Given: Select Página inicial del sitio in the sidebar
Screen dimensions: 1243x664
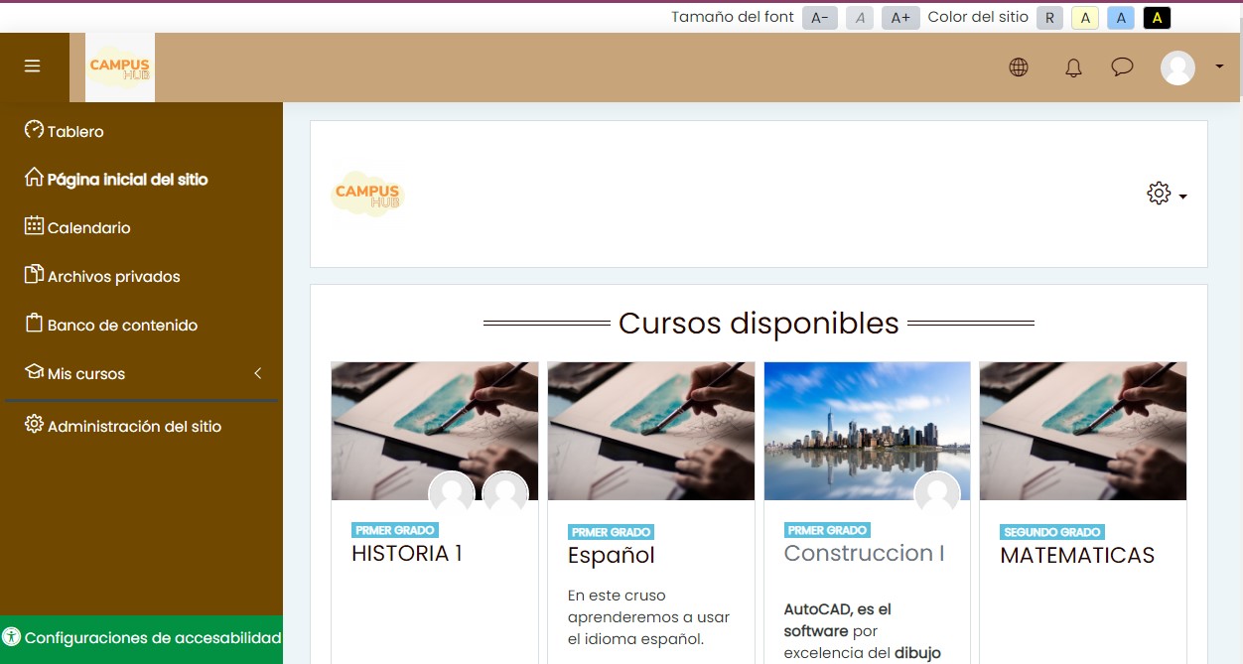Looking at the screenshot, I should 127,179.
